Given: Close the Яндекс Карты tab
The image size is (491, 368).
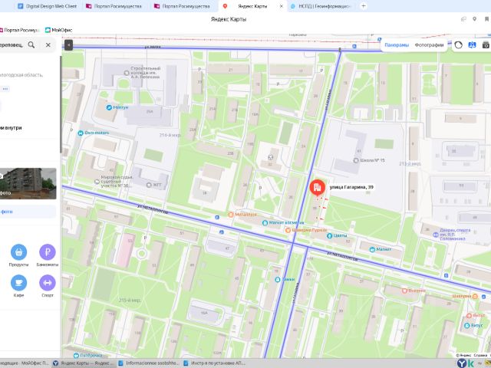Looking at the screenshot, I should pos(282,6).
